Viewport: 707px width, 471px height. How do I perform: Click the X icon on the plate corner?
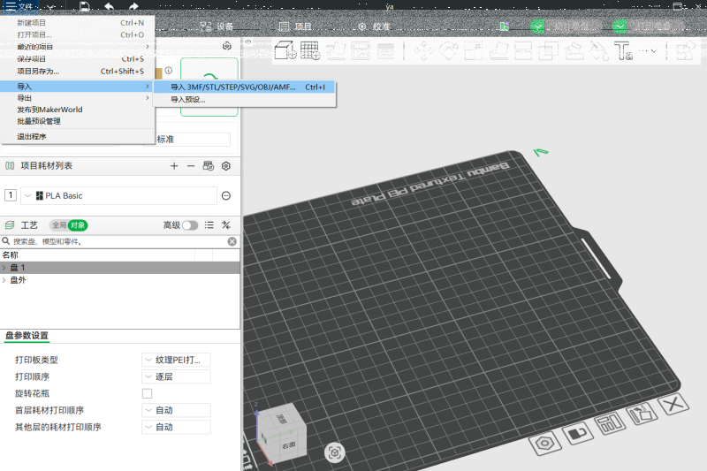[x=674, y=406]
